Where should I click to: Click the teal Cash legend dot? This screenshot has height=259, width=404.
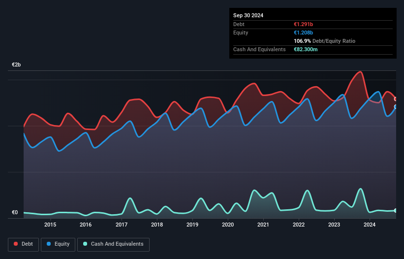[85, 244]
